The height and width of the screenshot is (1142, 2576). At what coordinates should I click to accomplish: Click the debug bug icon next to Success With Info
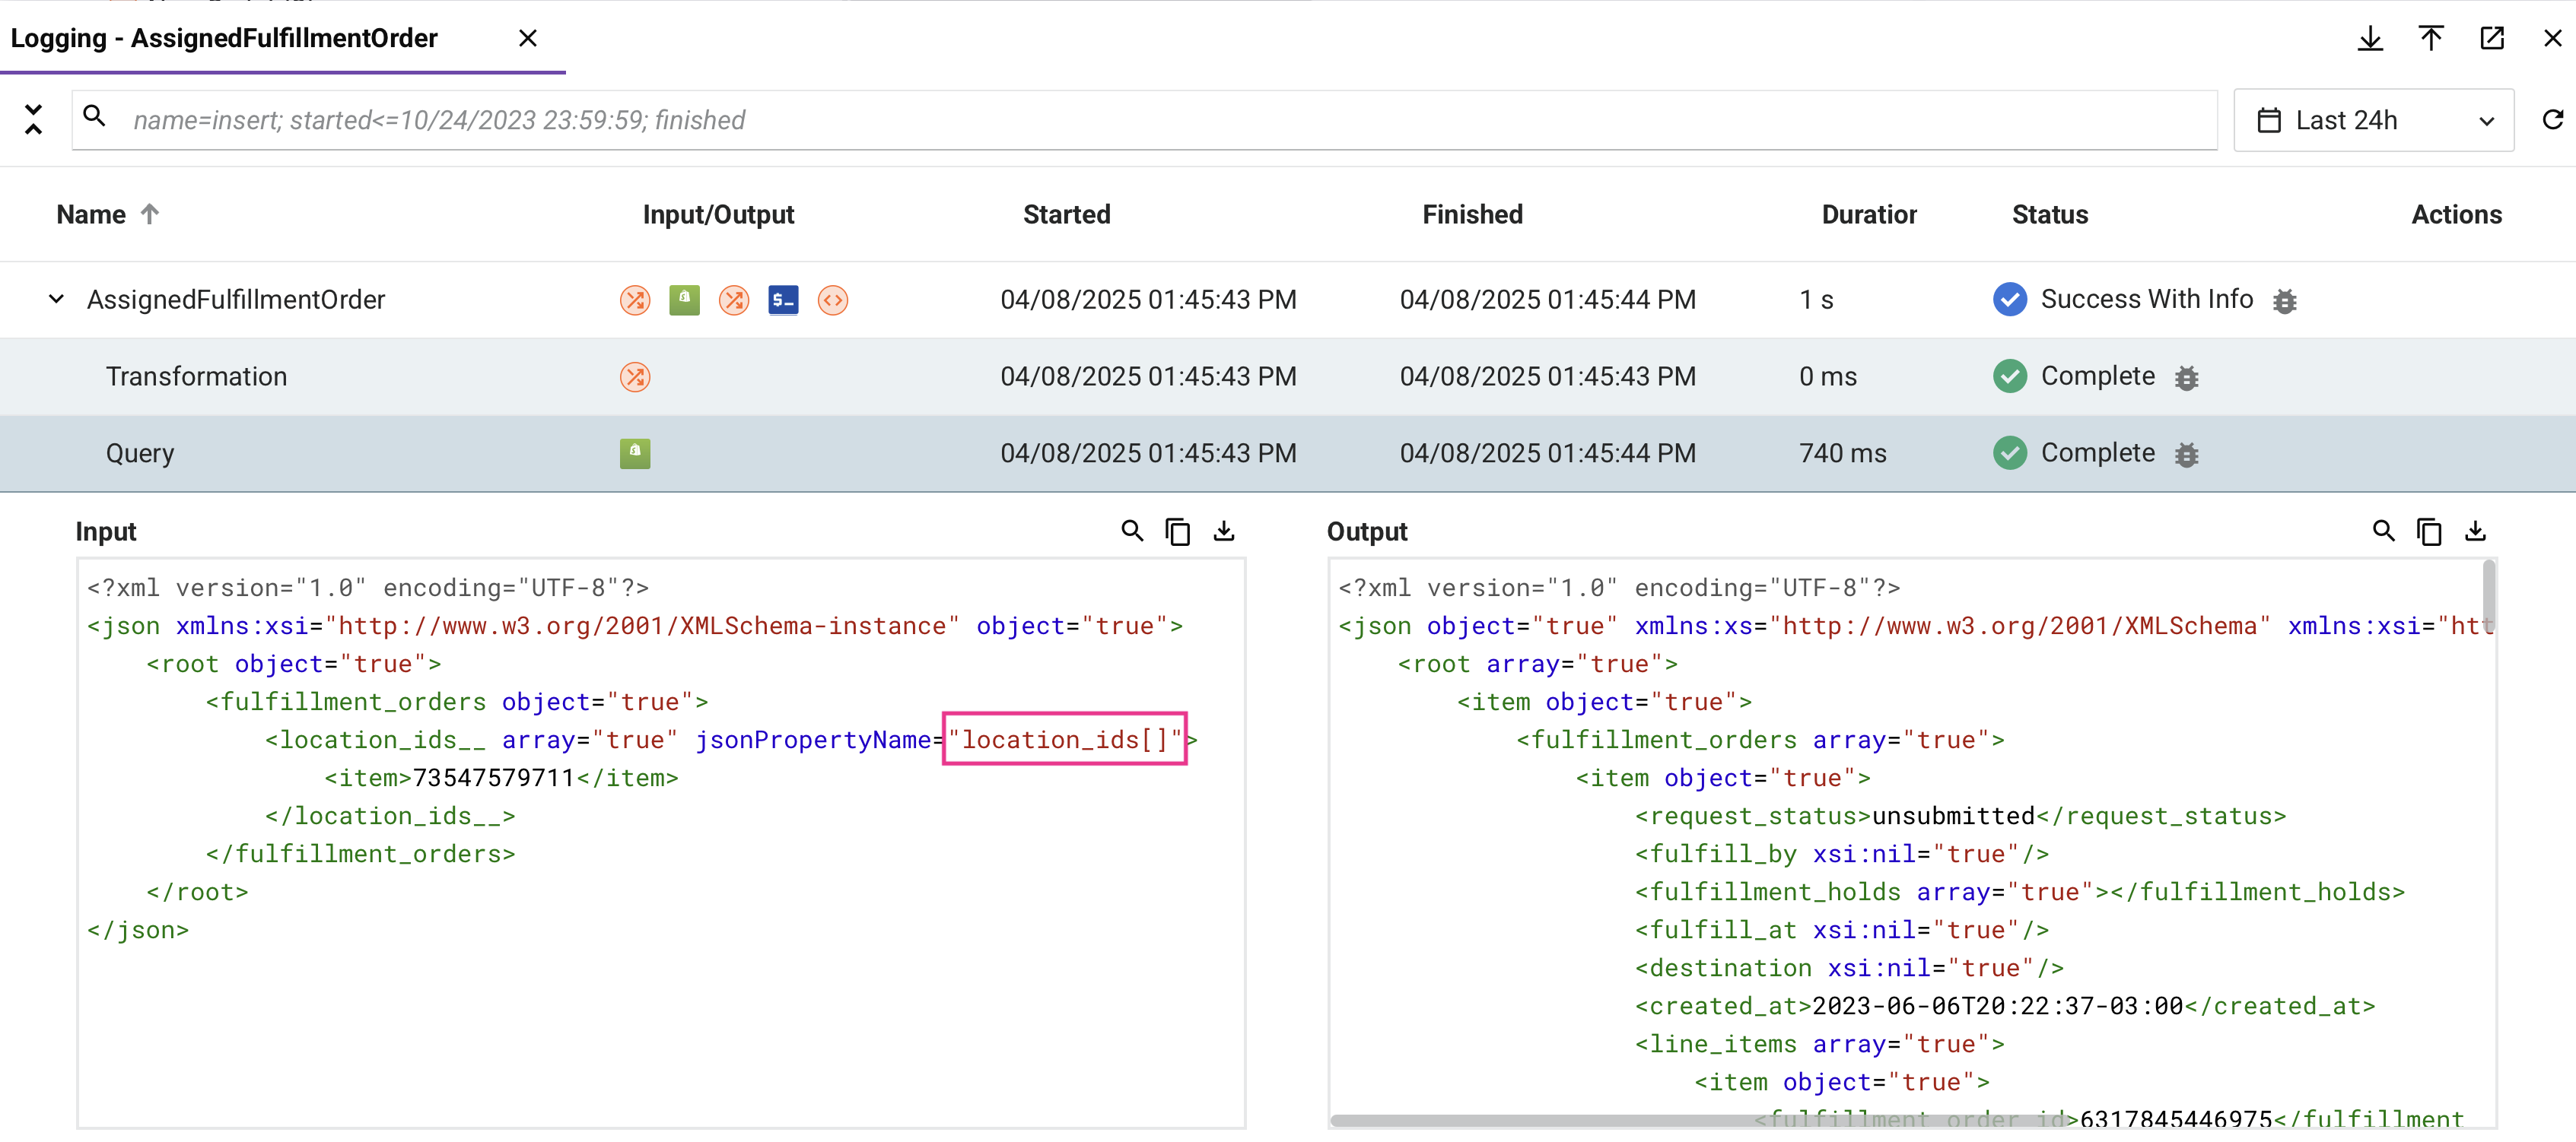[x=2284, y=301]
